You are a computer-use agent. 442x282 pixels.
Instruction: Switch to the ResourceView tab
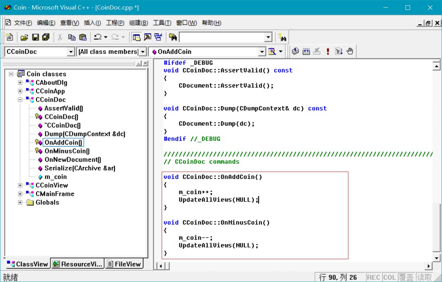pos(78,264)
